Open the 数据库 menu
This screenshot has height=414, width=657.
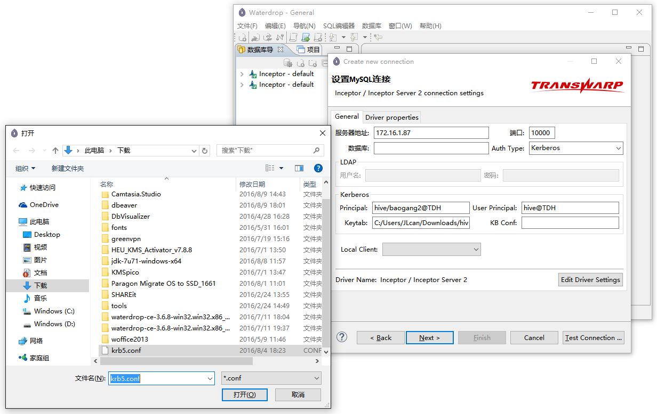pyautogui.click(x=372, y=26)
